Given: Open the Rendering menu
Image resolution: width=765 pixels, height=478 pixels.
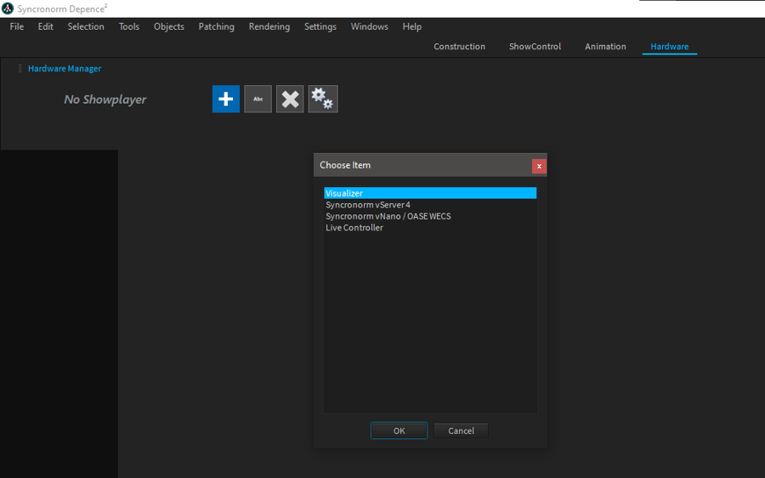Looking at the screenshot, I should point(269,26).
